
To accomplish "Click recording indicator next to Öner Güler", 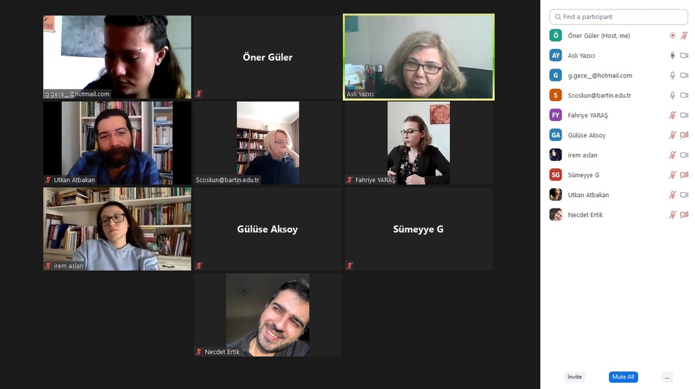I will coord(673,35).
